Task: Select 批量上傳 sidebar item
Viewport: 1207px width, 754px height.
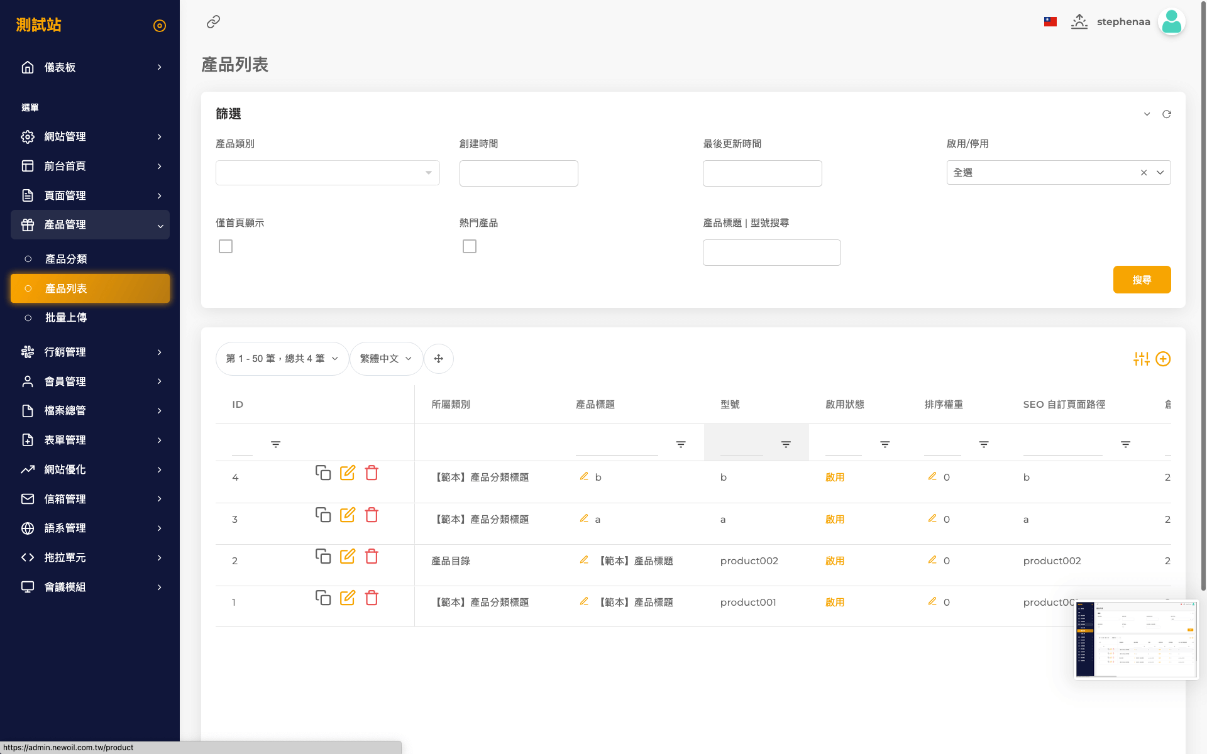Action: click(66, 318)
